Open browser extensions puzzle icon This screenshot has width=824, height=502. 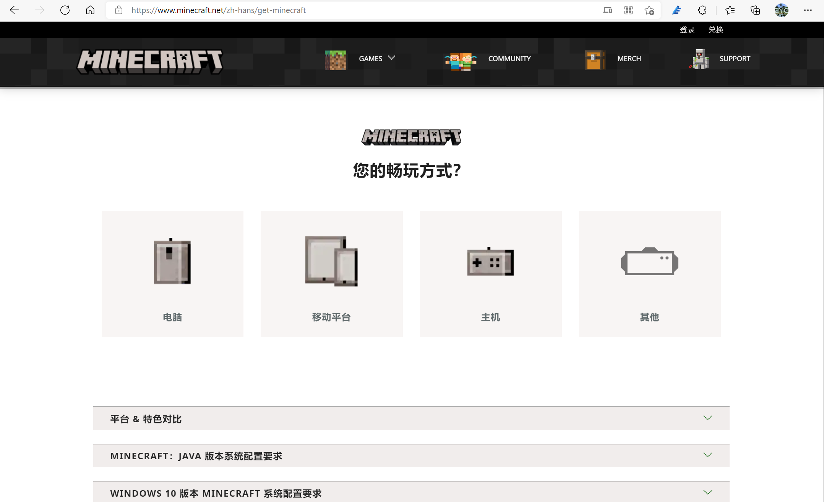[x=702, y=10]
